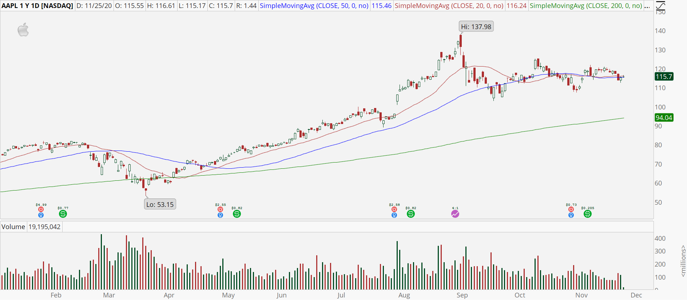Screen dimensions: 687x300
Task: Click the 50-day average value 115.46
Action: (x=381, y=6)
